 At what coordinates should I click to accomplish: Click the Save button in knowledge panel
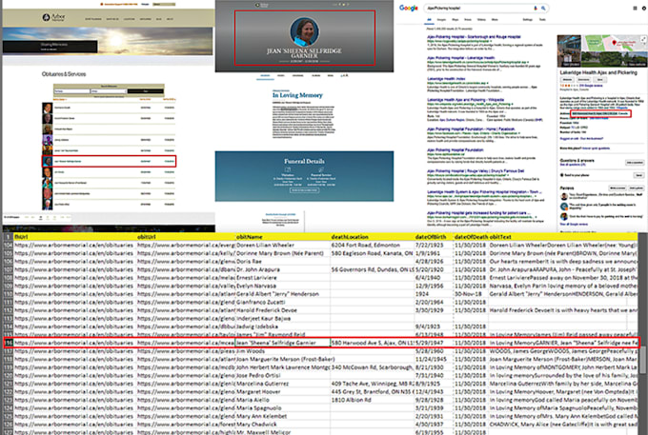(599, 79)
